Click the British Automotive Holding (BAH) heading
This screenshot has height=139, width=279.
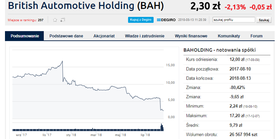(86, 6)
